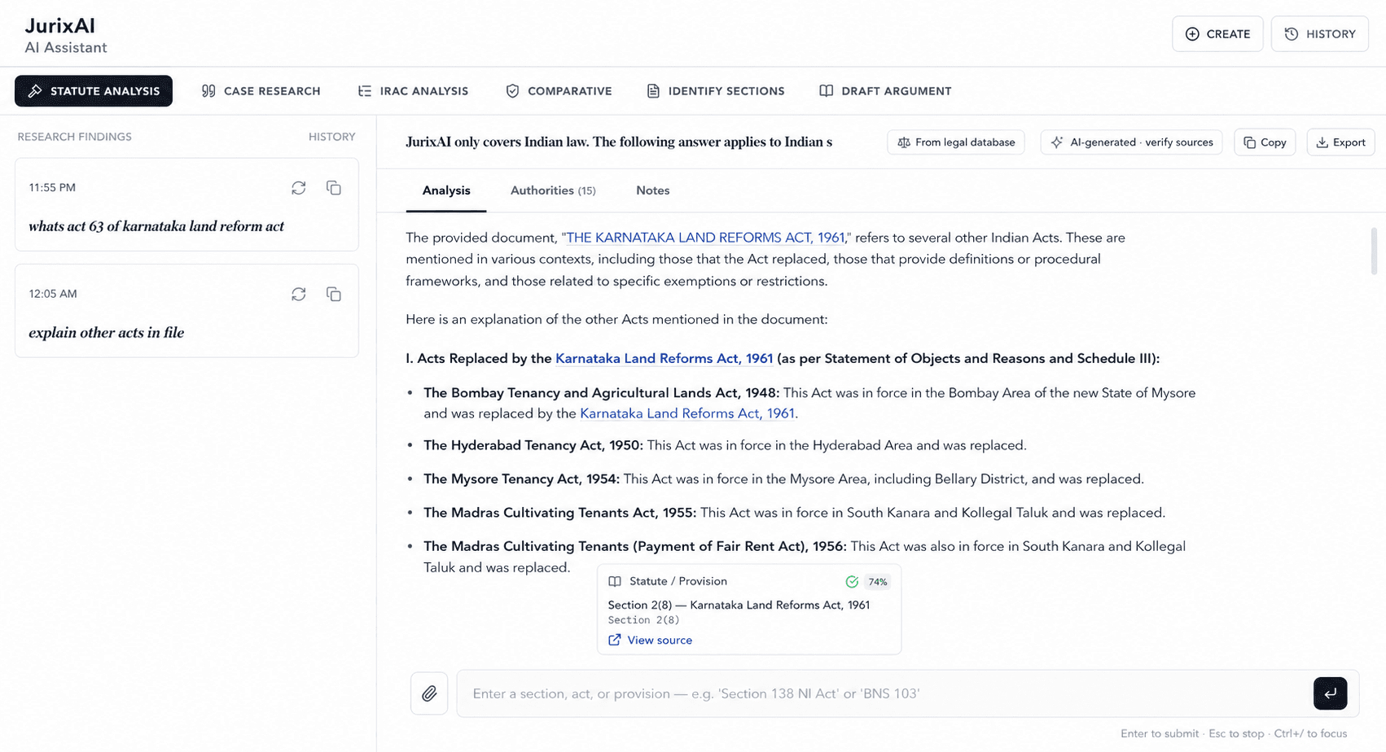This screenshot has width=1386, height=752.
Task: Switch to Case Research mode
Action: pyautogui.click(x=261, y=91)
